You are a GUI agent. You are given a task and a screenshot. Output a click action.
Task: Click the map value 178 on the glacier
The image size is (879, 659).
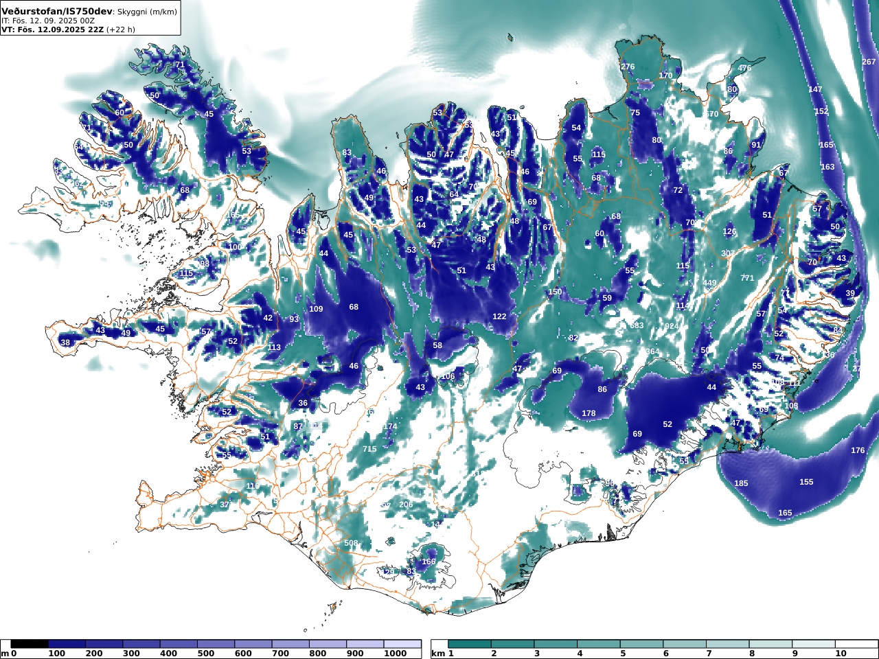(589, 413)
